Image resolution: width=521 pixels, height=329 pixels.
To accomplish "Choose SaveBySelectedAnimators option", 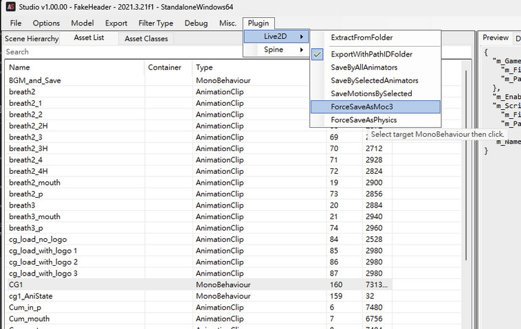I will click(x=375, y=80).
